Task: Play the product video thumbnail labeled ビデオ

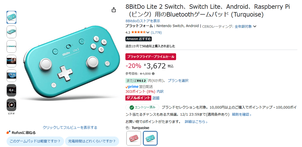Action: pos(11,105)
